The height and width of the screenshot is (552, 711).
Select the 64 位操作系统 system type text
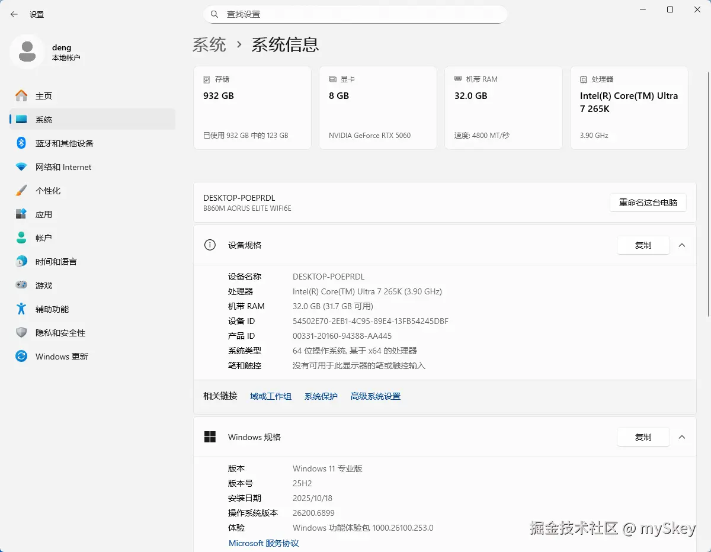[x=355, y=351]
